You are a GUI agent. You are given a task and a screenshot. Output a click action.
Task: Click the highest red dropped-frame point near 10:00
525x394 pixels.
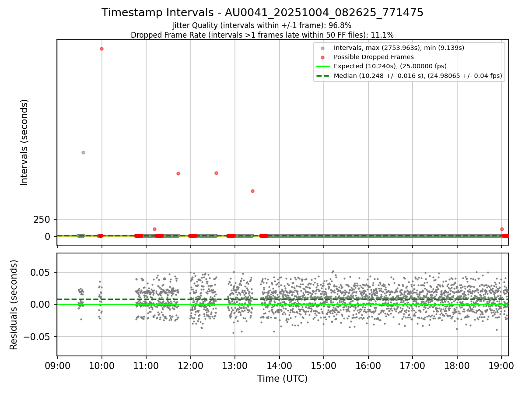click(x=101, y=49)
